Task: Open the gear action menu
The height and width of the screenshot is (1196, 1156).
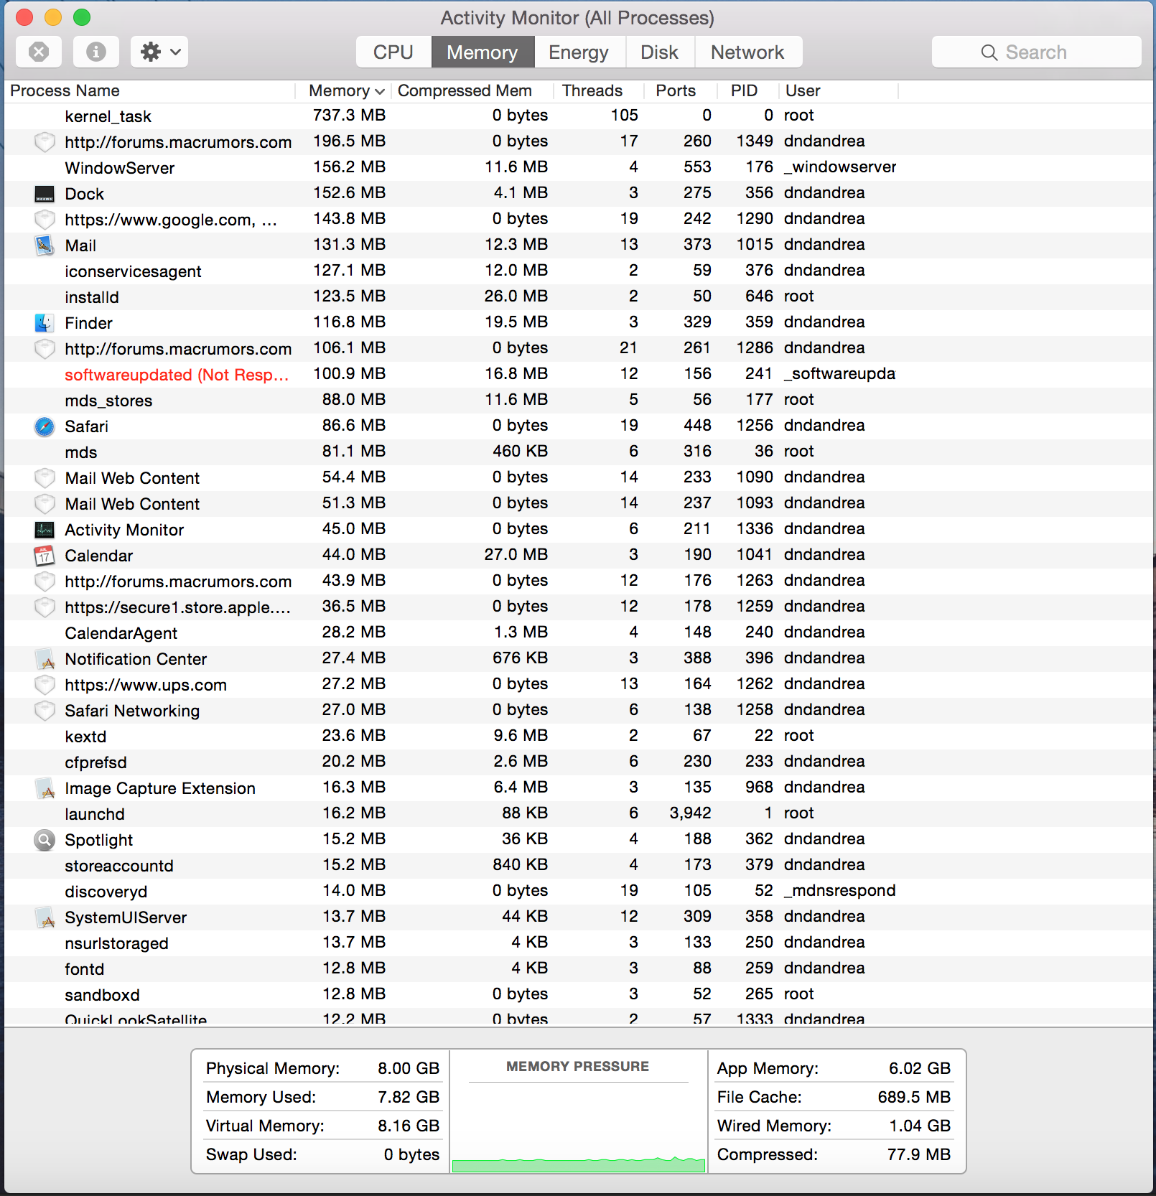Action: coord(159,52)
